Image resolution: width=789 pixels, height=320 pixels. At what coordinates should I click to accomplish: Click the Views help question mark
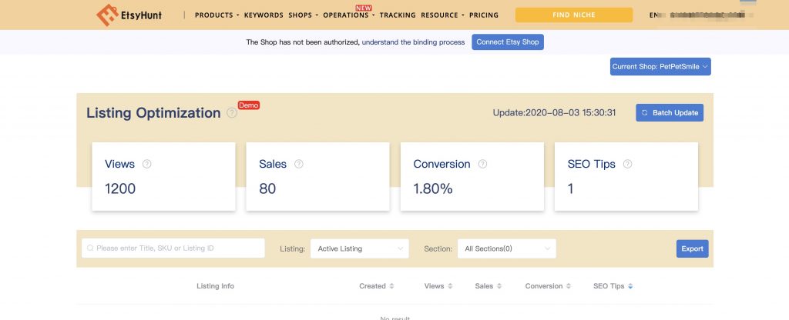[147, 164]
